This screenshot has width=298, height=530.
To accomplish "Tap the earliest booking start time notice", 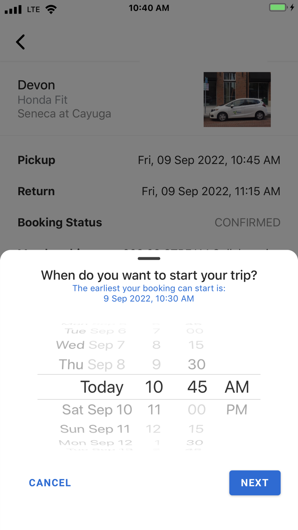I will (x=149, y=294).
